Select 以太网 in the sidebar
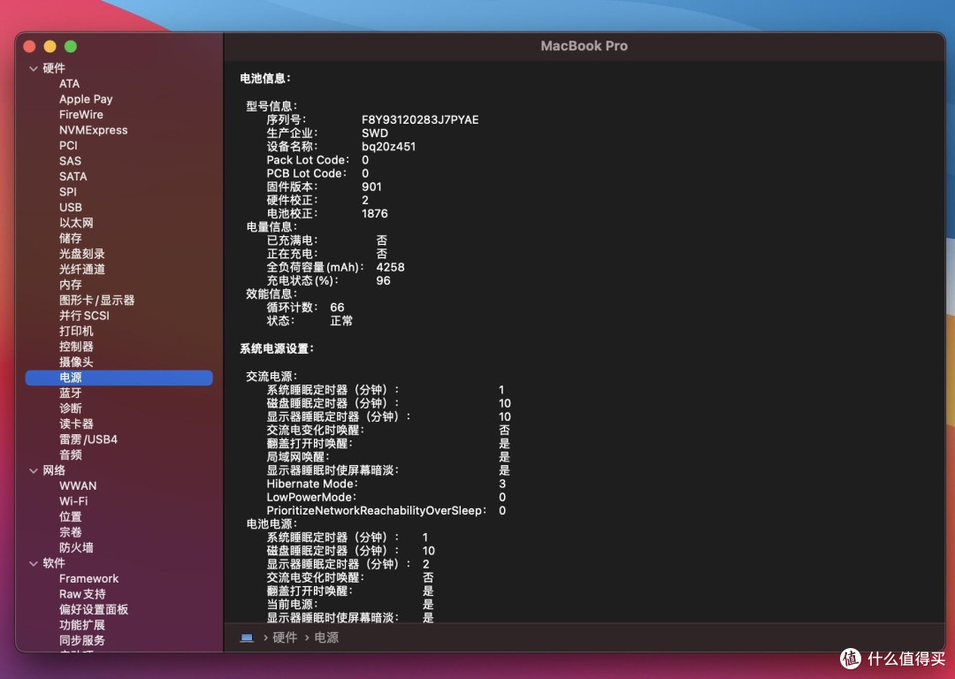 click(x=76, y=223)
